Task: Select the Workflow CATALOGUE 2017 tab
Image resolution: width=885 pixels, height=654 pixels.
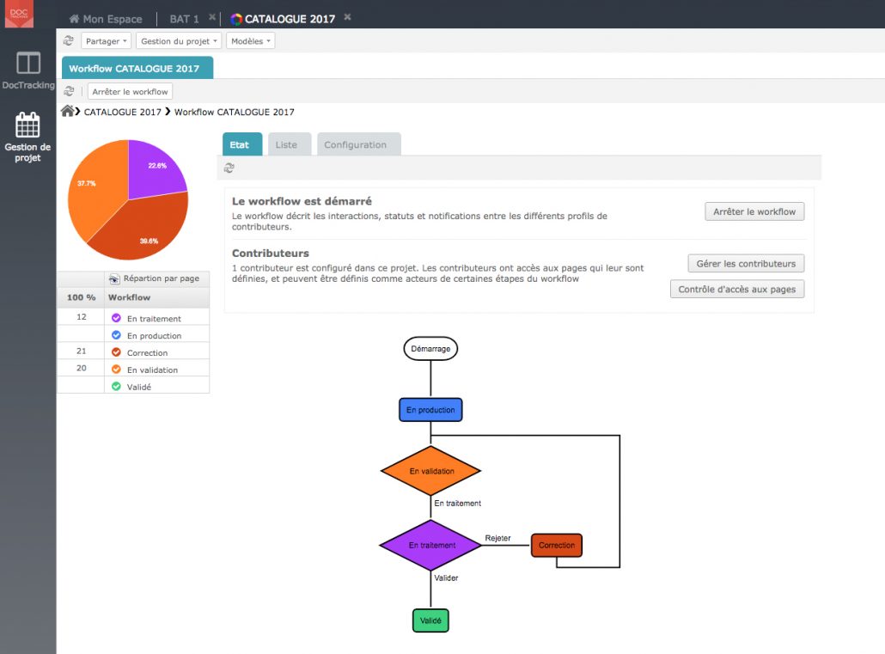Action: [x=137, y=68]
